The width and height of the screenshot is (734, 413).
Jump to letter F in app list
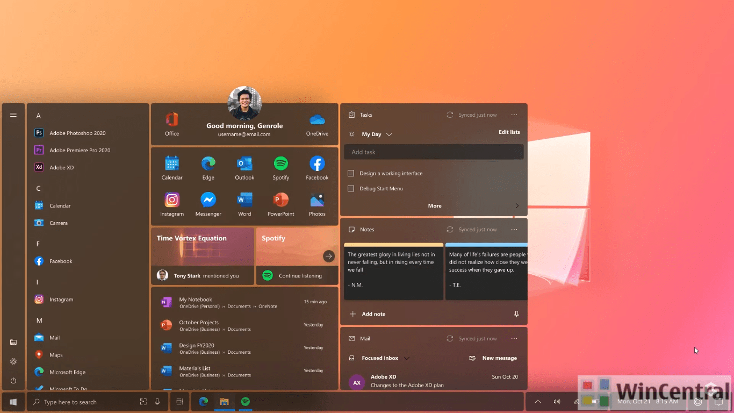38,244
